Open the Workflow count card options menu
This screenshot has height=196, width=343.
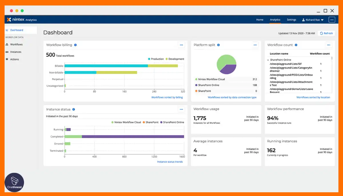tap(329, 45)
